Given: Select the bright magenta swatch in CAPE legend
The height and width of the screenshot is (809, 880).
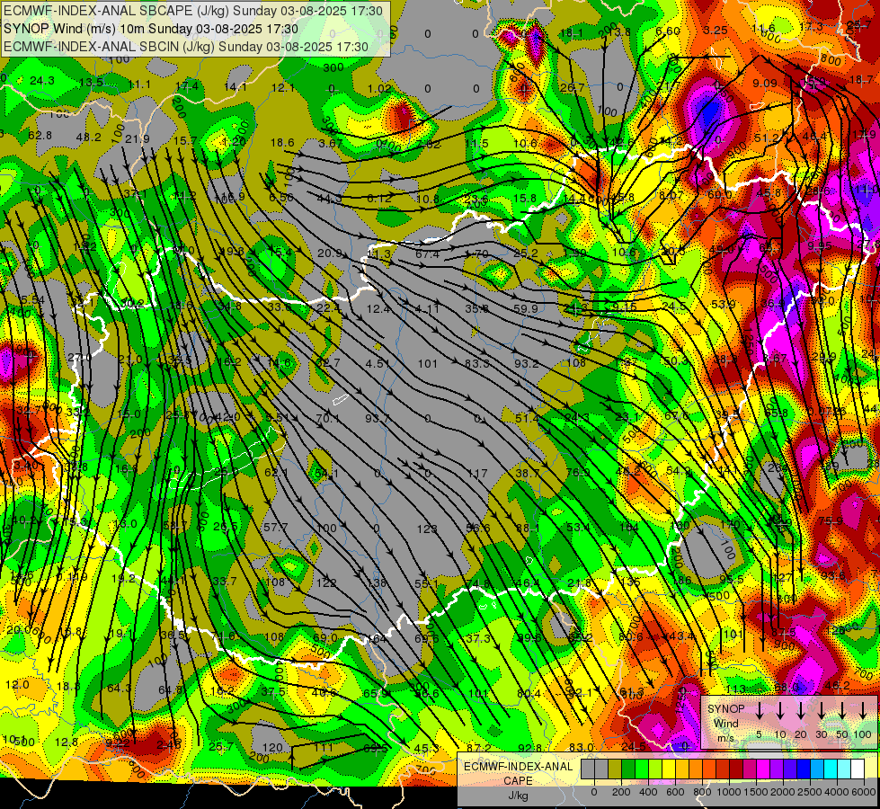Looking at the screenshot, I should click(x=763, y=769).
